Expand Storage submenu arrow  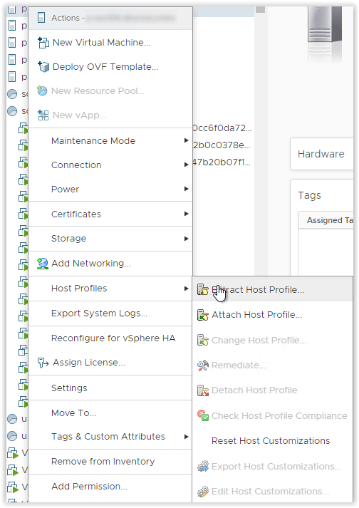coord(186,239)
